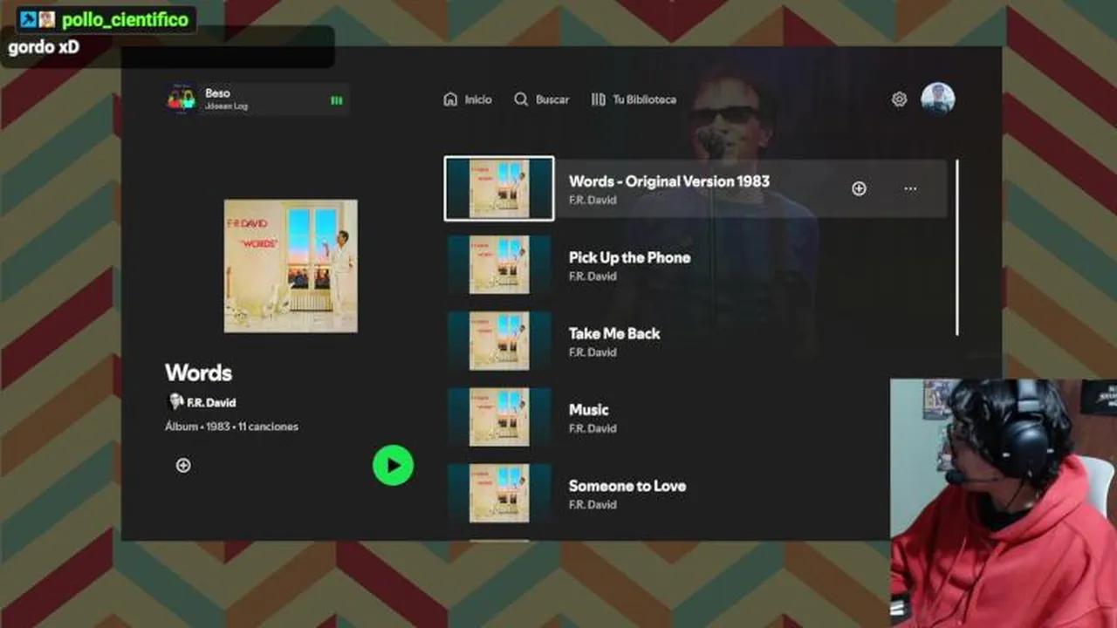1117x628 pixels.
Task: Select track Pick Up the Phone
Action: (696, 264)
